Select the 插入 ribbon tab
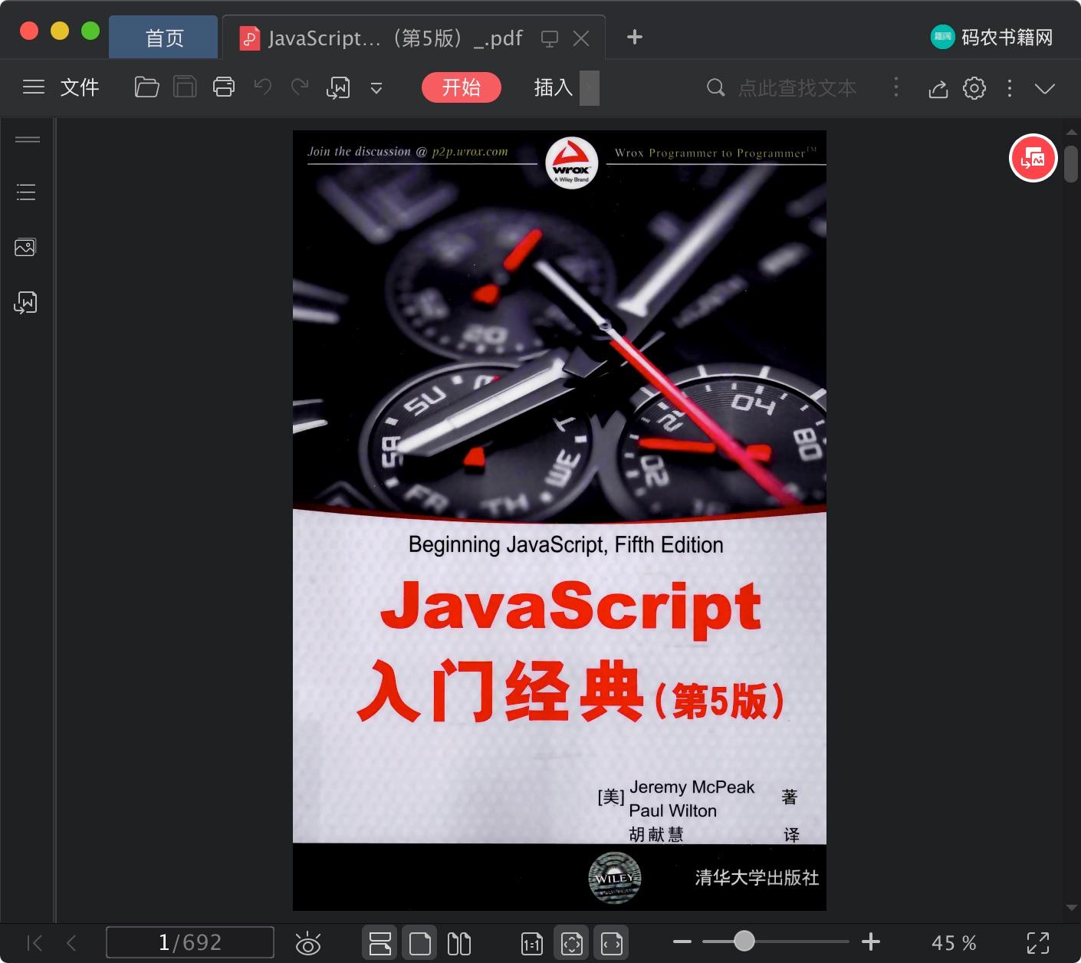 (x=554, y=87)
